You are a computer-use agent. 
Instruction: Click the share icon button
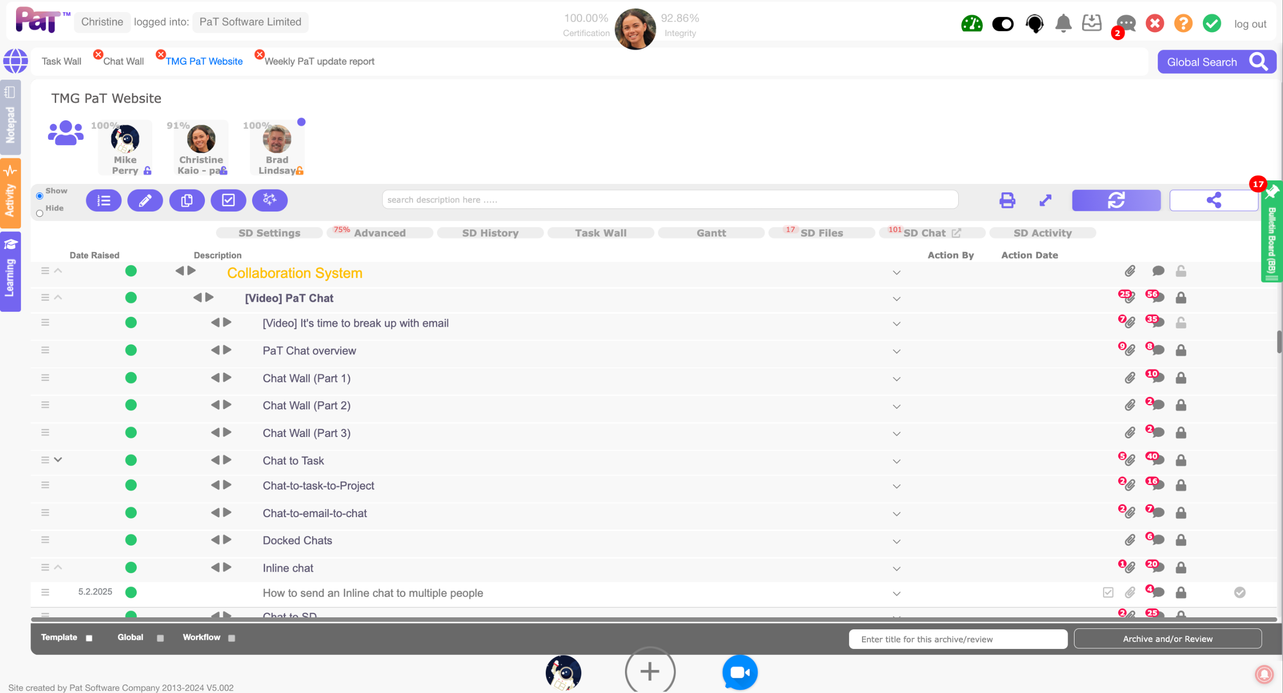tap(1213, 200)
